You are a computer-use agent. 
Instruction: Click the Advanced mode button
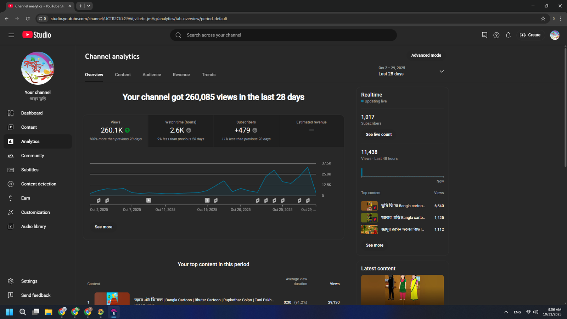click(x=426, y=55)
